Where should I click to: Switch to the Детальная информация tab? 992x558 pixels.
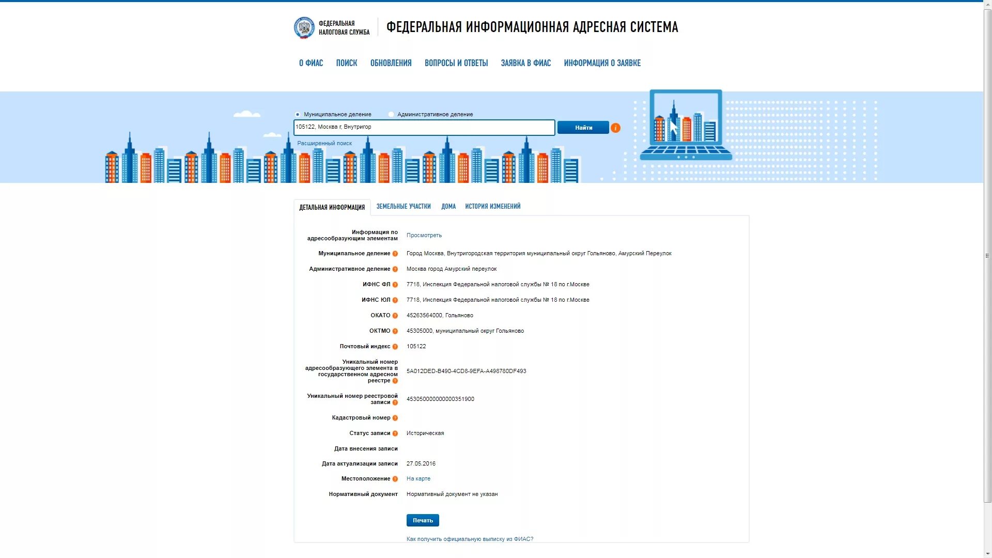point(332,207)
